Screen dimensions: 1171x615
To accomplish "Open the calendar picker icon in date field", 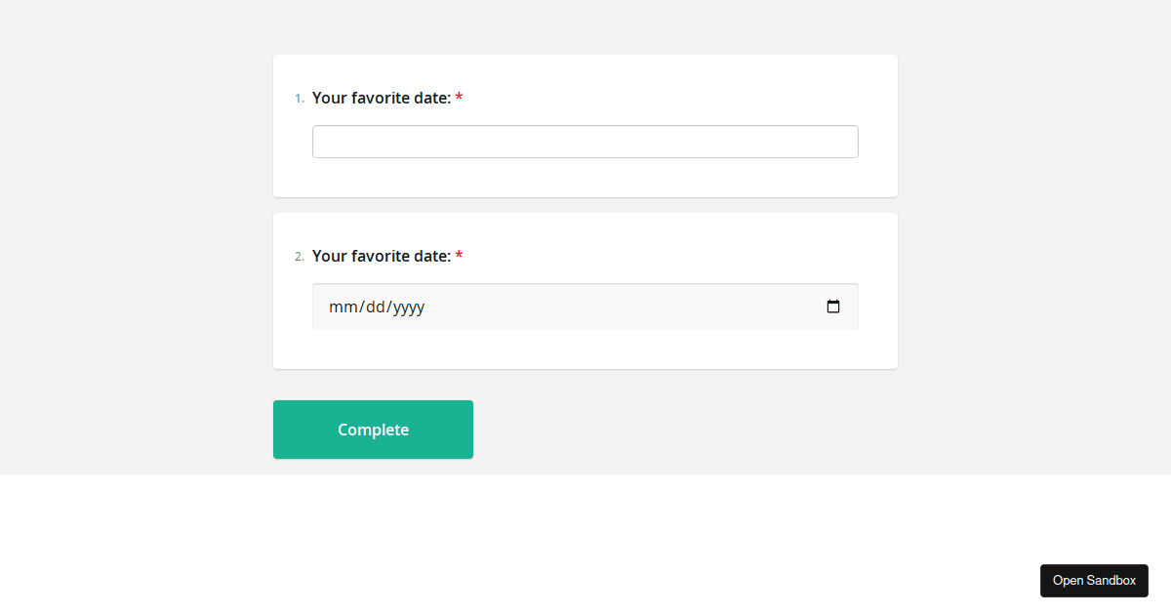I will [833, 307].
